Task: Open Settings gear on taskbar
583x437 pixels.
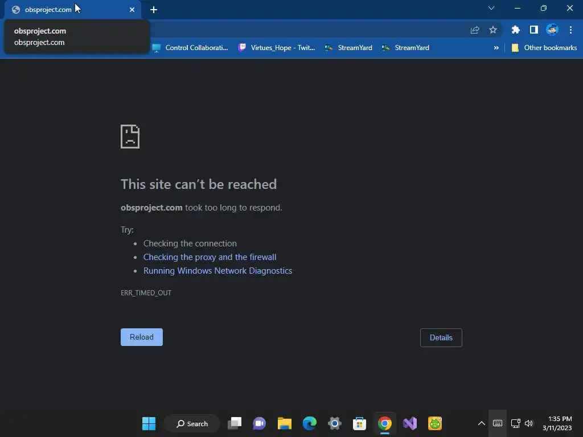Action: (334, 423)
